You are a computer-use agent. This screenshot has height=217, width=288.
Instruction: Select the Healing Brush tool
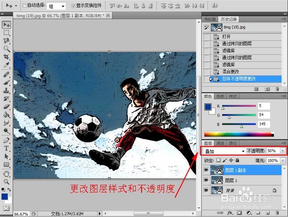(6, 74)
